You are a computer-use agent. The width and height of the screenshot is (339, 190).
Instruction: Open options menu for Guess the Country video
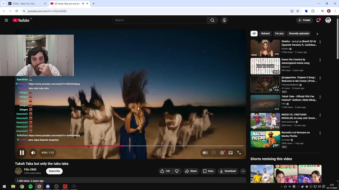pos(320,60)
